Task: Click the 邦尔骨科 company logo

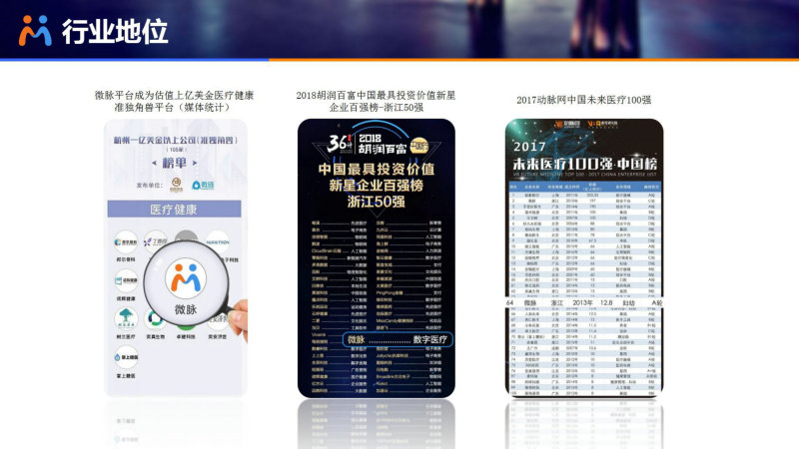Action: pos(126,242)
